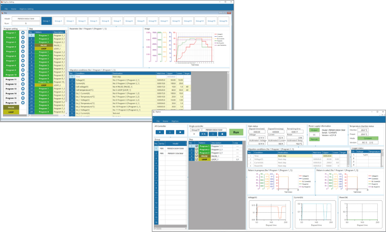Open Home menu in DigiCon window

(x=165, y=121)
